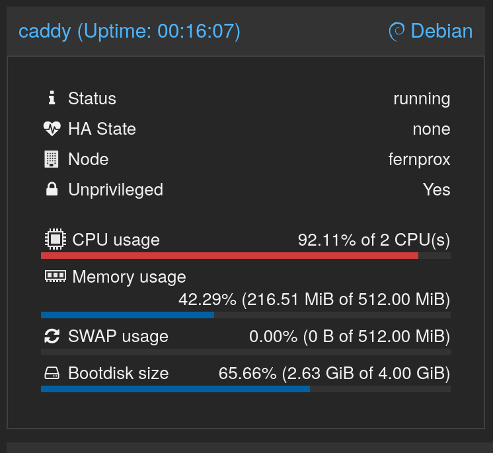The height and width of the screenshot is (453, 493).
Task: Click the CPU usage chip icon
Action: [x=55, y=239]
